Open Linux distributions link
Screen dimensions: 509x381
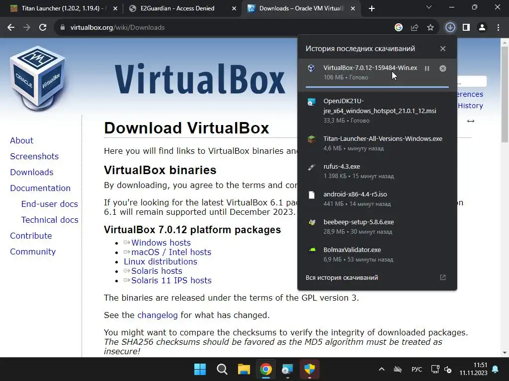coord(161,261)
